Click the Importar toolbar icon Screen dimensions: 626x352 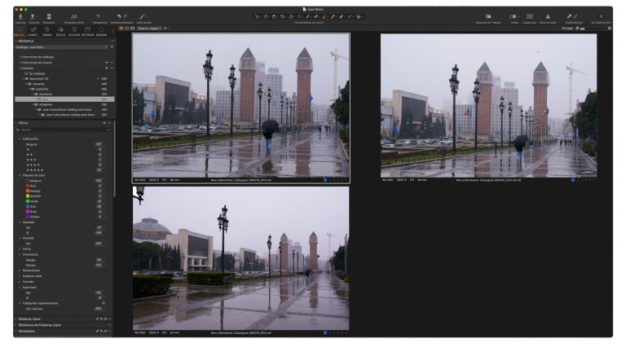pos(20,17)
